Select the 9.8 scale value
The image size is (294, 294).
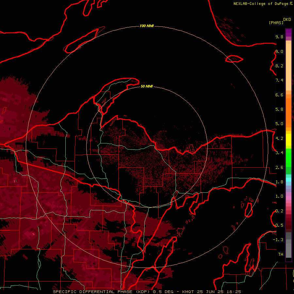[x=279, y=37]
